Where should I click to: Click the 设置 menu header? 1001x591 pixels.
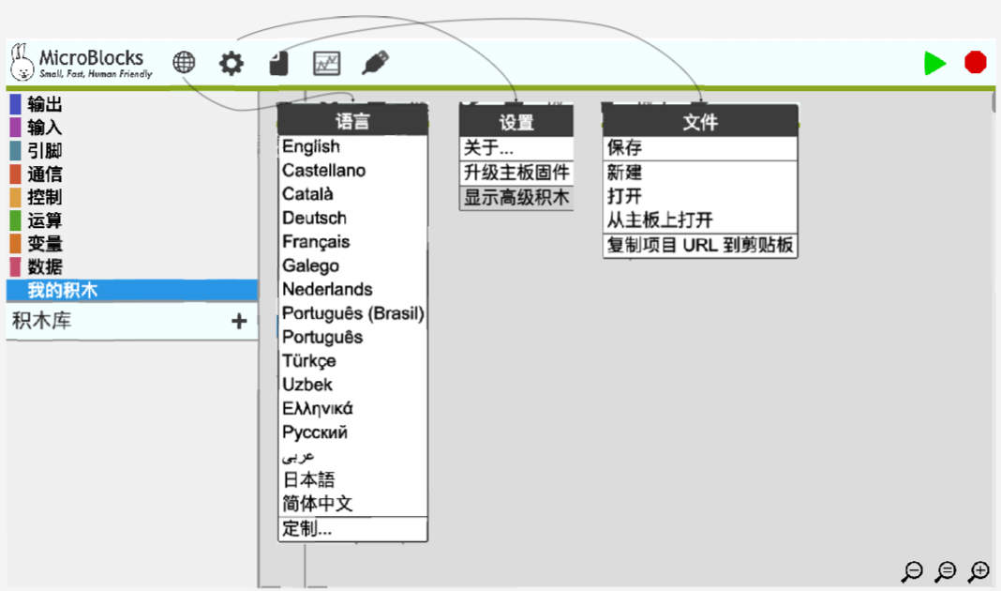(x=515, y=121)
